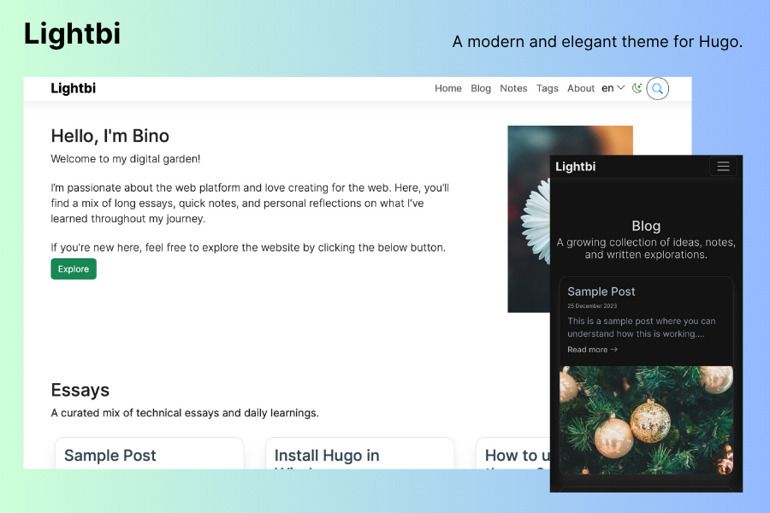Open the Sample Post title in the mobile preview
The image size is (770, 513).
[x=601, y=292]
